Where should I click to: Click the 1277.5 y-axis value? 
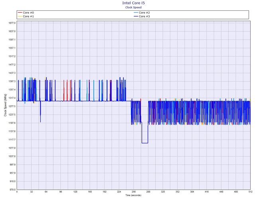click(x=12, y=106)
